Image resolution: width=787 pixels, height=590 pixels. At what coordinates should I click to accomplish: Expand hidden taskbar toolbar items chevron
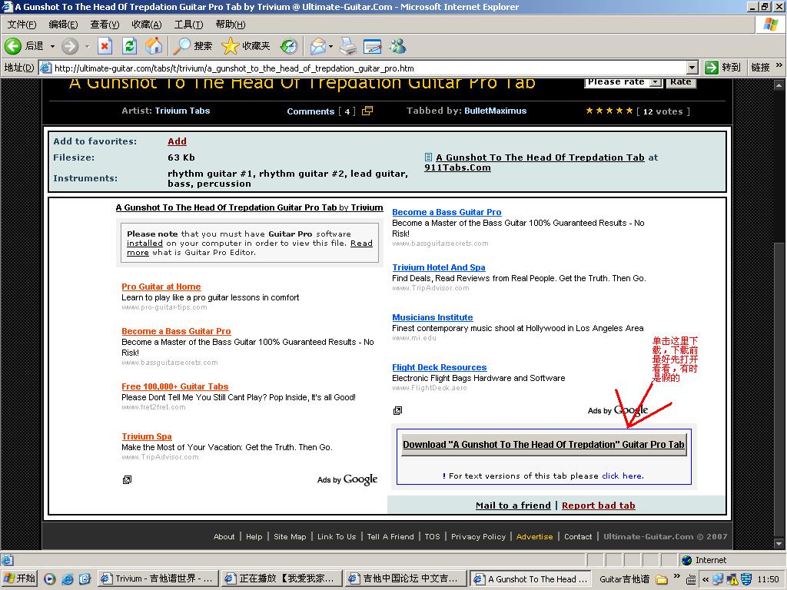point(676,576)
